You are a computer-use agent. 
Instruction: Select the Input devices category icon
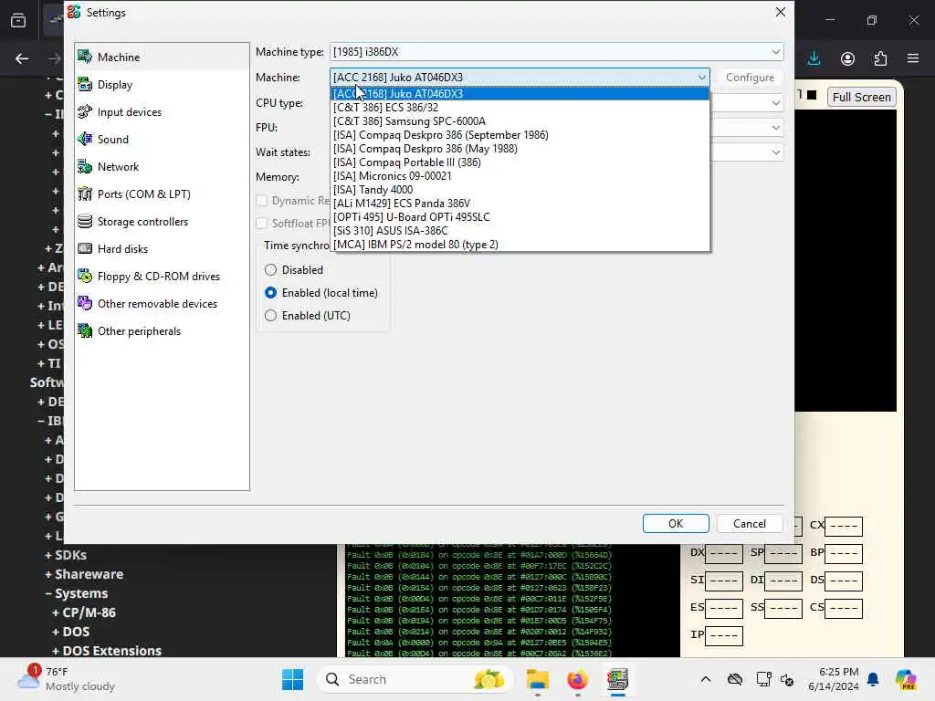tap(85, 111)
